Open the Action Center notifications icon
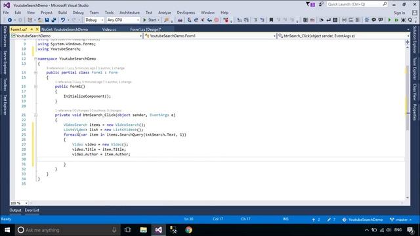This screenshot has width=420, height=236. pos(410,230)
